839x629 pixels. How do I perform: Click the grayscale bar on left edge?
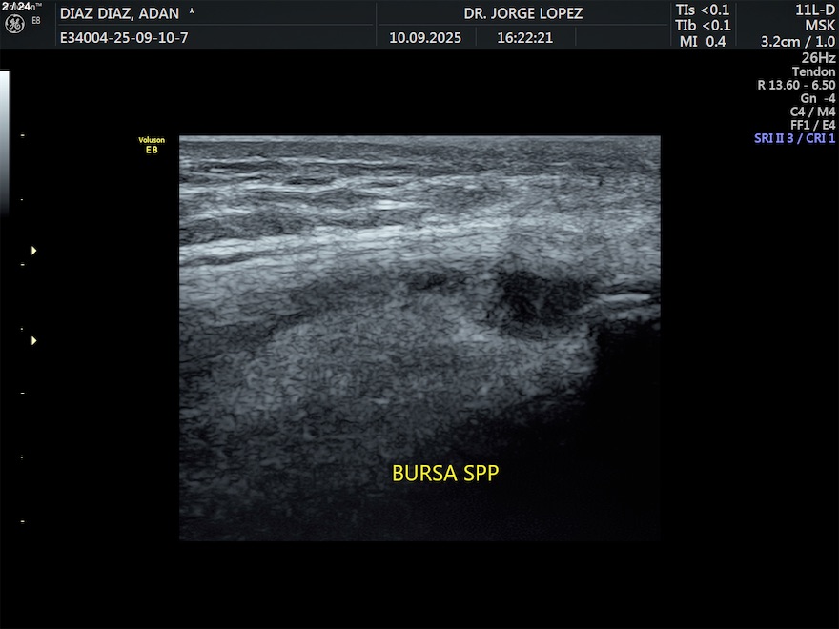tap(4, 141)
